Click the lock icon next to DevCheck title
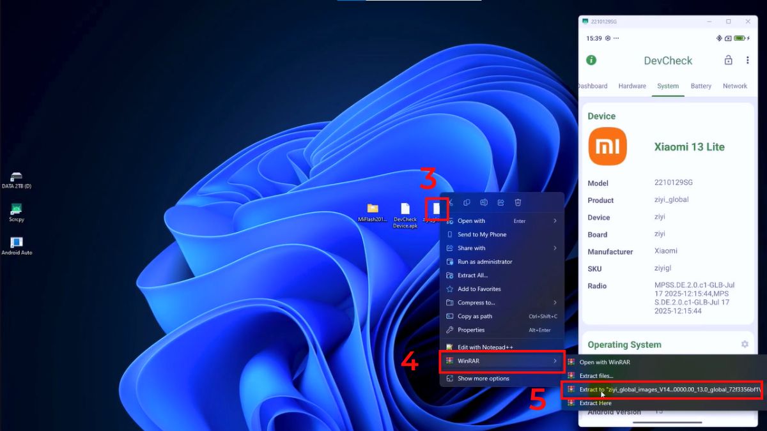This screenshot has height=431, width=767. (x=728, y=60)
